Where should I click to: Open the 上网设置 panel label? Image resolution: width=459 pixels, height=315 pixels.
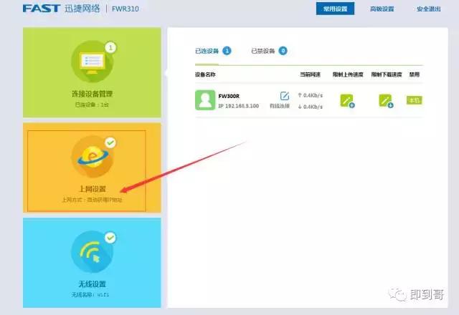point(93,189)
